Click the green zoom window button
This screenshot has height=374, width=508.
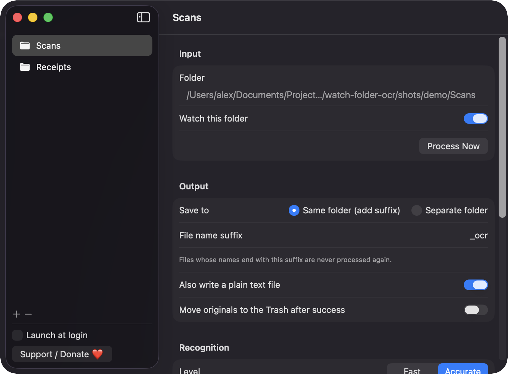click(x=48, y=17)
